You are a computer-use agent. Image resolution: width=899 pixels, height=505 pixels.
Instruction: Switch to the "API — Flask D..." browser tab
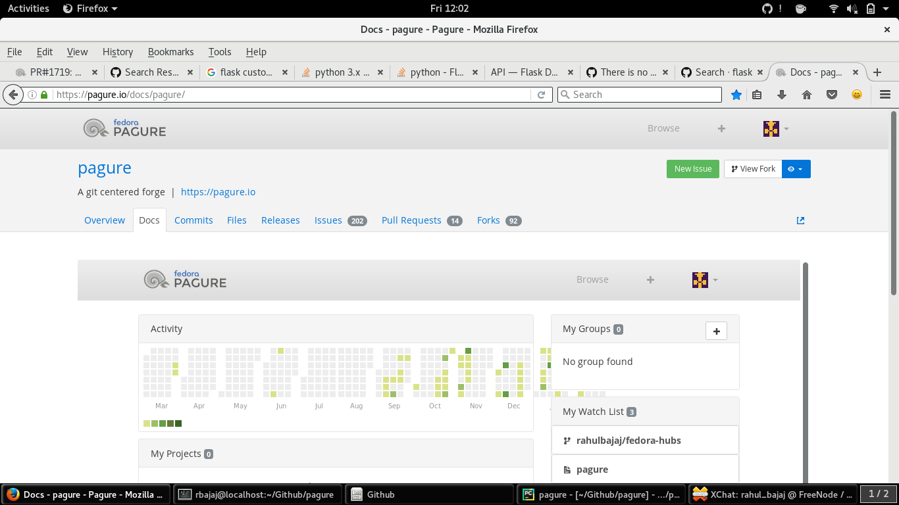tap(532, 72)
